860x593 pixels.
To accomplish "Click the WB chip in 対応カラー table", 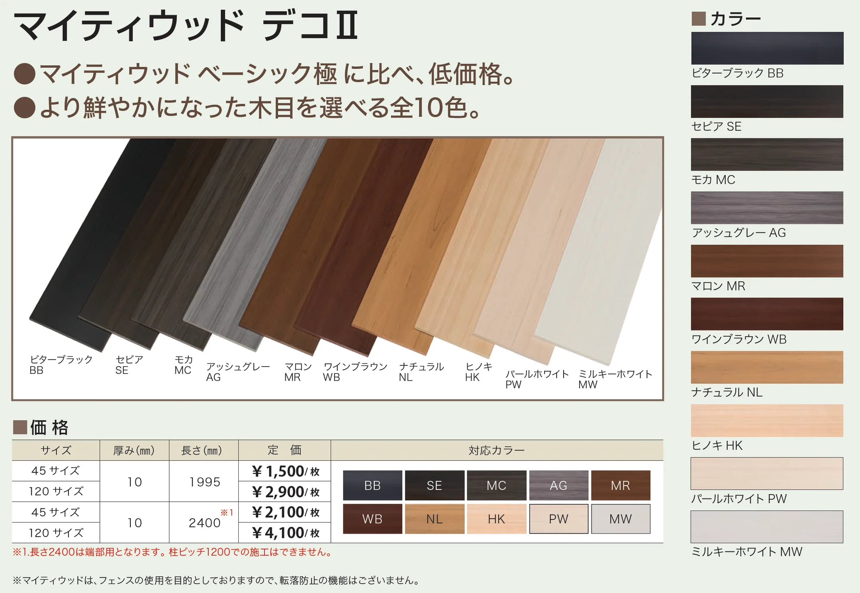I will pyautogui.click(x=373, y=519).
